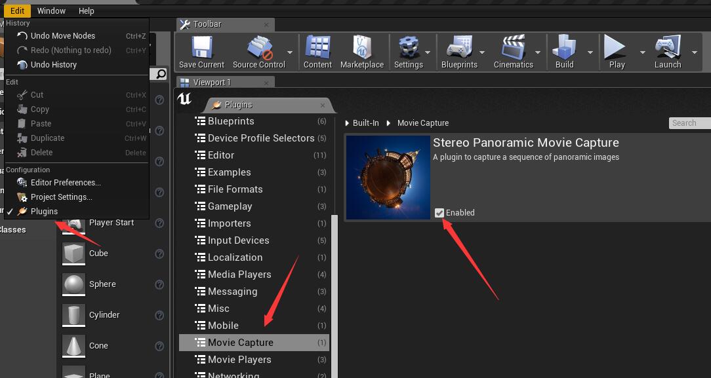Open Undo History from Edit menu

[x=76, y=65]
